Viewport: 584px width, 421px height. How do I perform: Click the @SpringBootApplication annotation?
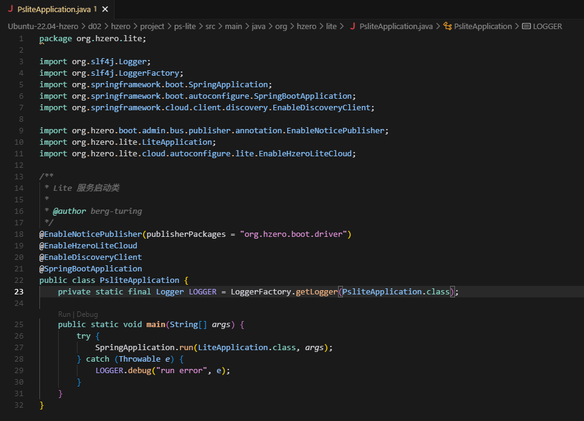(91, 269)
